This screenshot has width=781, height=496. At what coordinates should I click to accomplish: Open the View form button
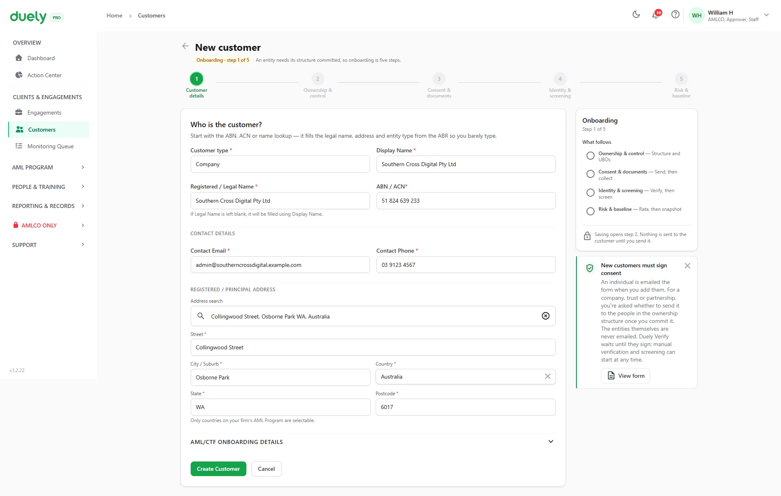click(625, 376)
